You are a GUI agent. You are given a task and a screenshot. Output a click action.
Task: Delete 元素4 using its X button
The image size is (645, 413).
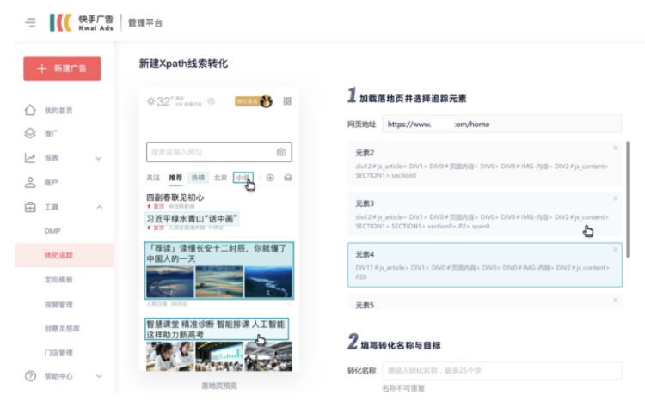point(615,249)
